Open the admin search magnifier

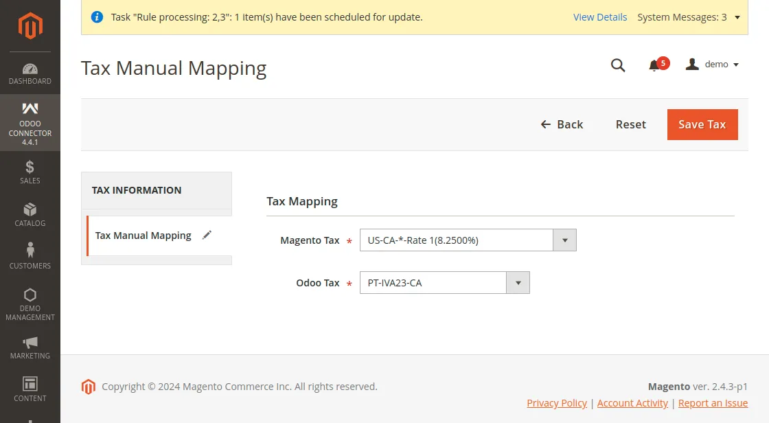click(x=617, y=65)
